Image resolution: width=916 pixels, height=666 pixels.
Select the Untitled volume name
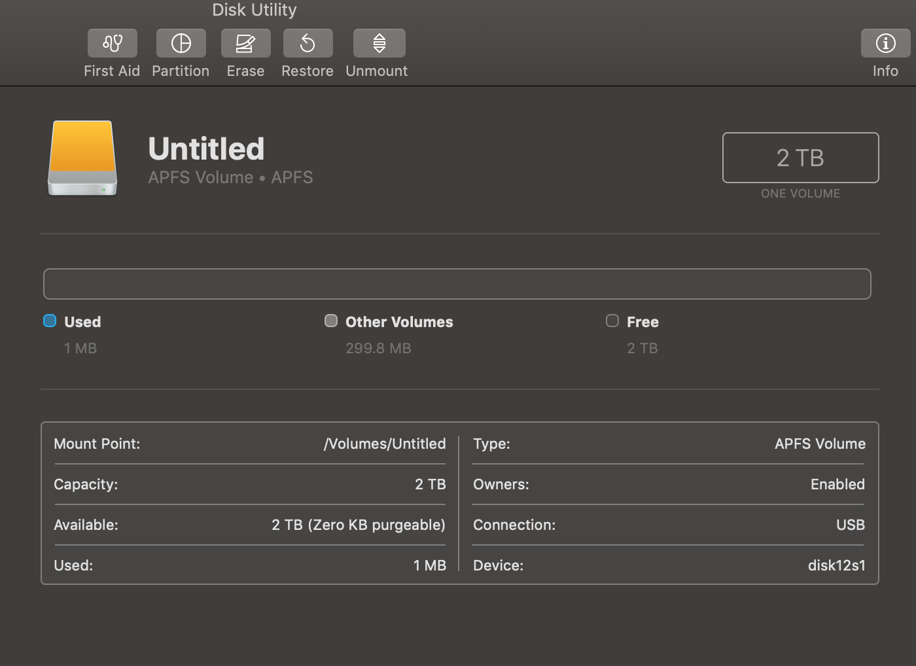pos(206,149)
